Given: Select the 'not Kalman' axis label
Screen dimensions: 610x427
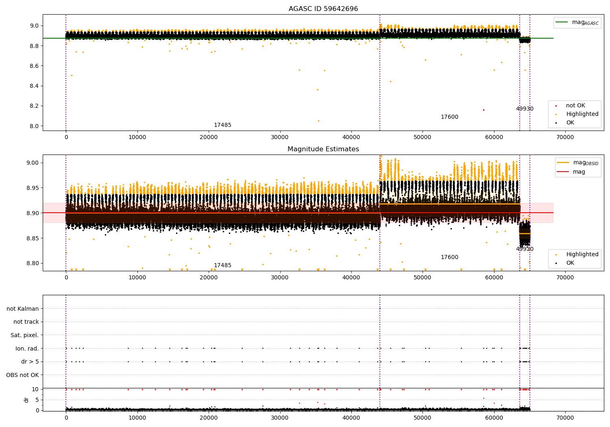Looking at the screenshot, I should pos(23,309).
